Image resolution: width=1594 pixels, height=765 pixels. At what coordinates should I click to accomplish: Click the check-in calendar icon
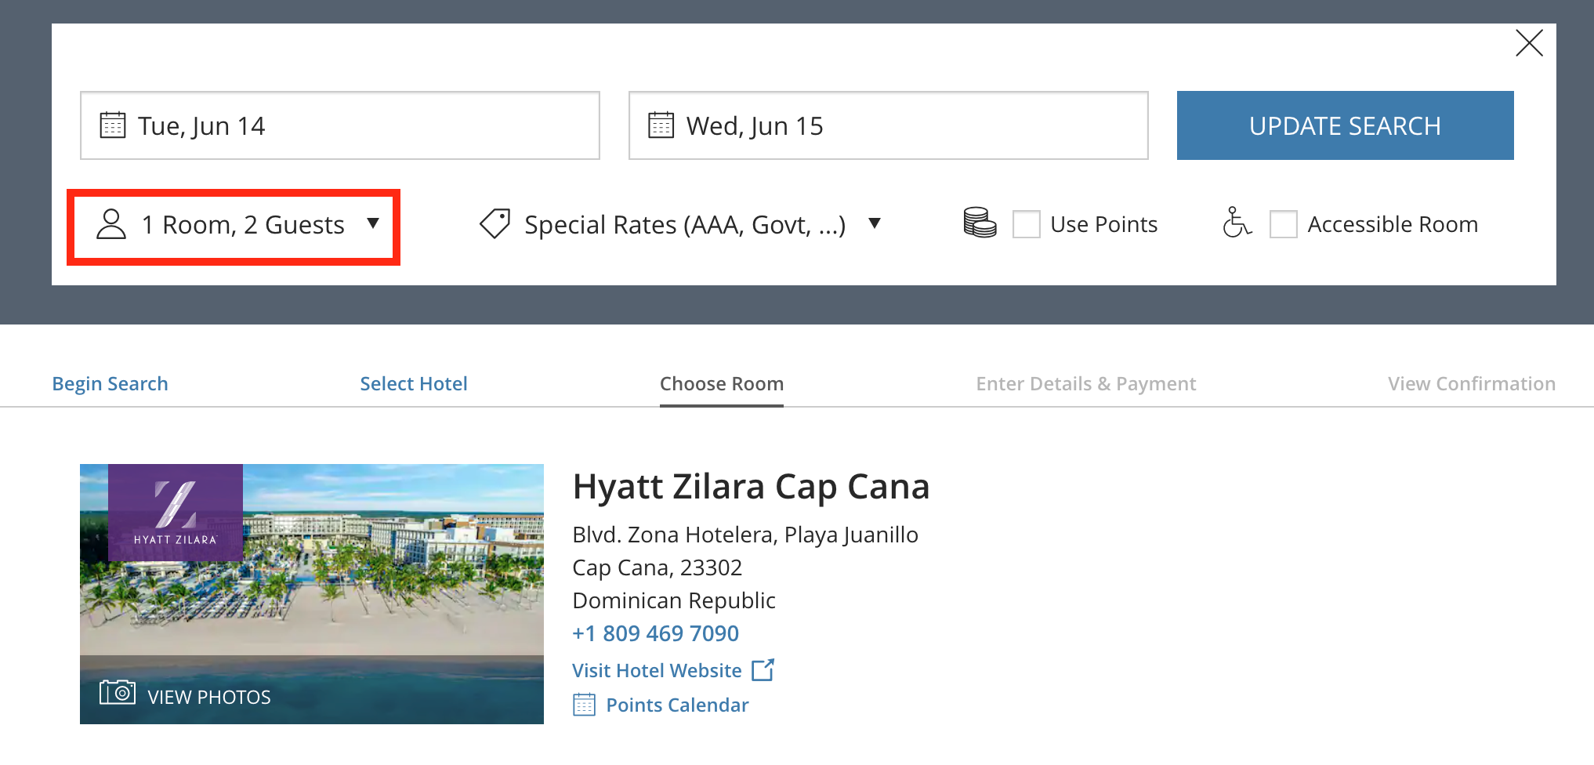[x=113, y=125]
